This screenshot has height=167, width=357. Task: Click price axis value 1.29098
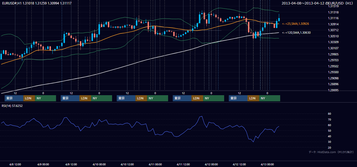pos(333,78)
